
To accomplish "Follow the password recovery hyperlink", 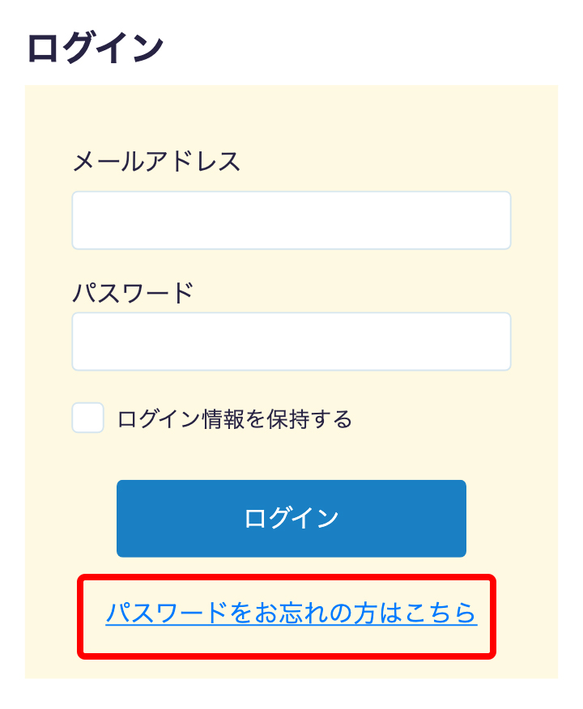I will pos(293,616).
